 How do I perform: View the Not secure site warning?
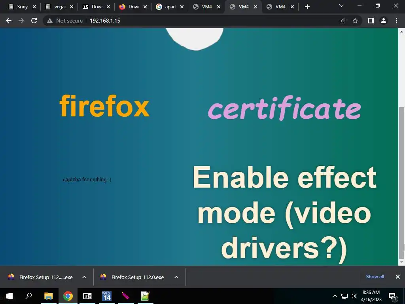(x=64, y=21)
